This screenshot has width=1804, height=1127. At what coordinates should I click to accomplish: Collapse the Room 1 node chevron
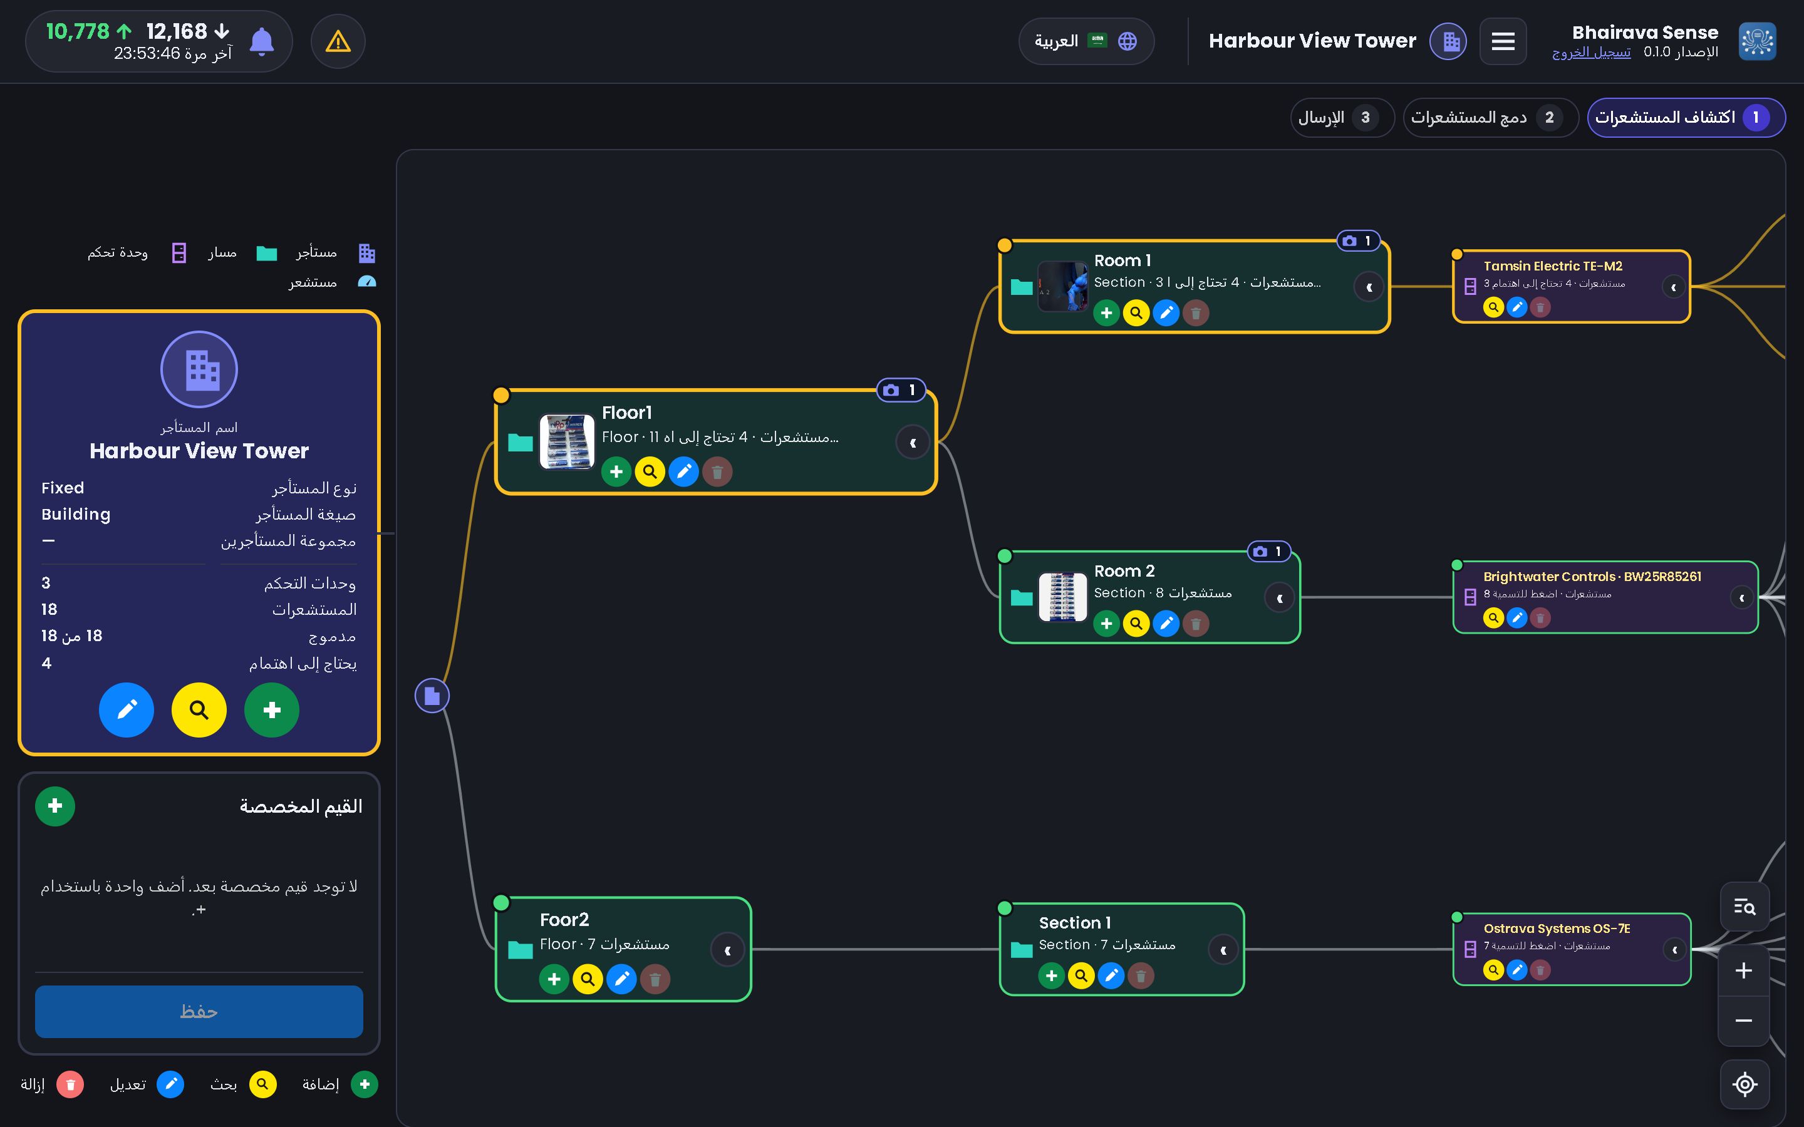click(1369, 287)
